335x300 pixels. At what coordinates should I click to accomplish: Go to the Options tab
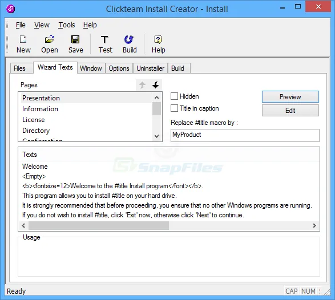pyautogui.click(x=119, y=68)
